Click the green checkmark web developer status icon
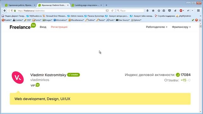Viewport: 203px width, 114px height. (193, 20)
